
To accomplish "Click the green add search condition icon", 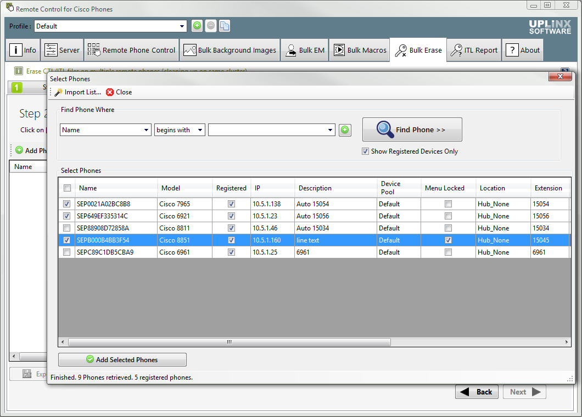I will [x=345, y=130].
